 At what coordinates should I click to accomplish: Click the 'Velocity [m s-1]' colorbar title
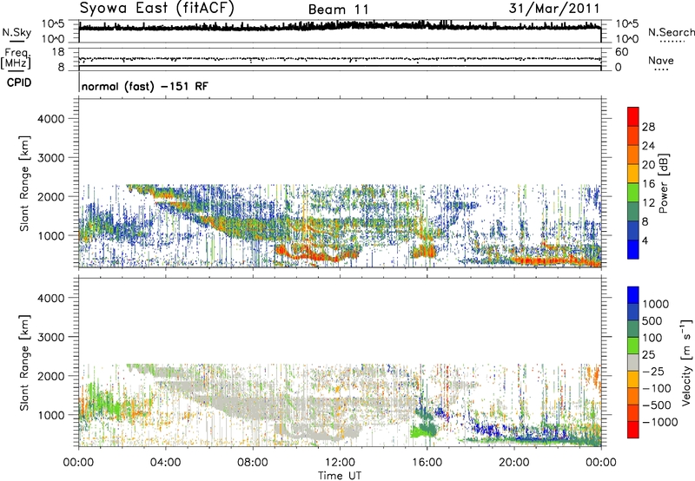pyautogui.click(x=686, y=362)
